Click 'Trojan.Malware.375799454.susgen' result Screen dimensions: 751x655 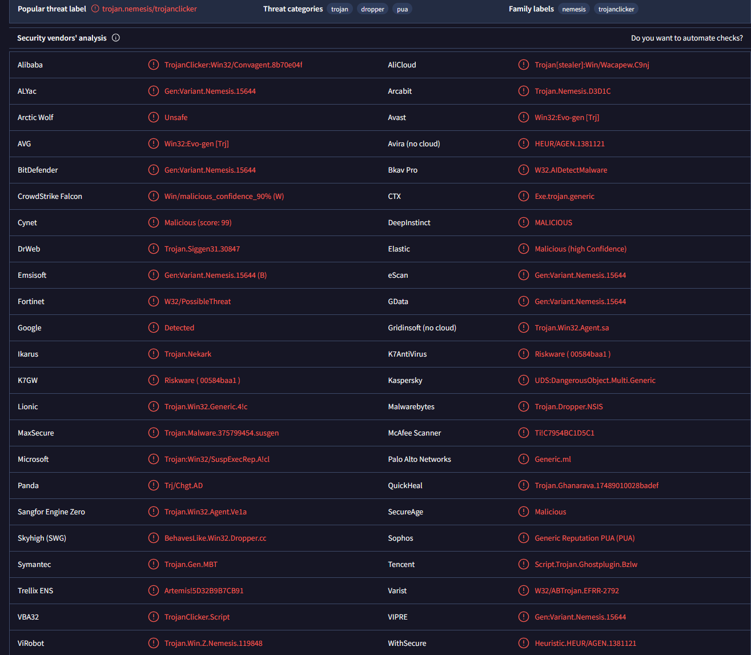[222, 433]
